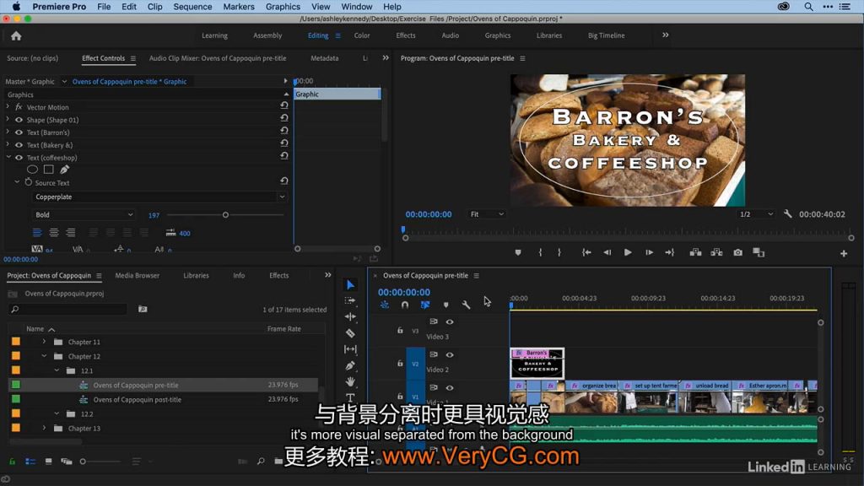This screenshot has height=486, width=864.
Task: Reset the Vector Motion effect
Action: point(284,105)
